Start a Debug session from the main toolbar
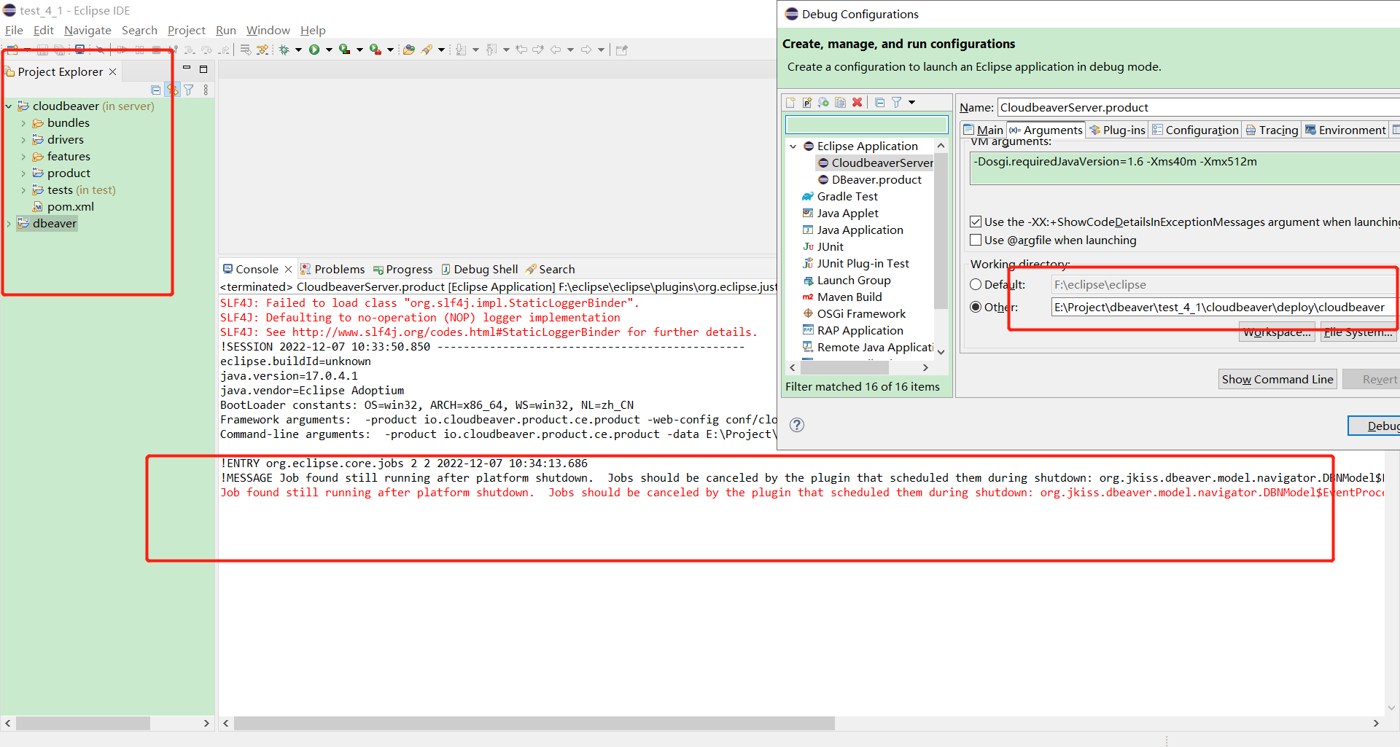This screenshot has width=1400, height=747. (285, 49)
